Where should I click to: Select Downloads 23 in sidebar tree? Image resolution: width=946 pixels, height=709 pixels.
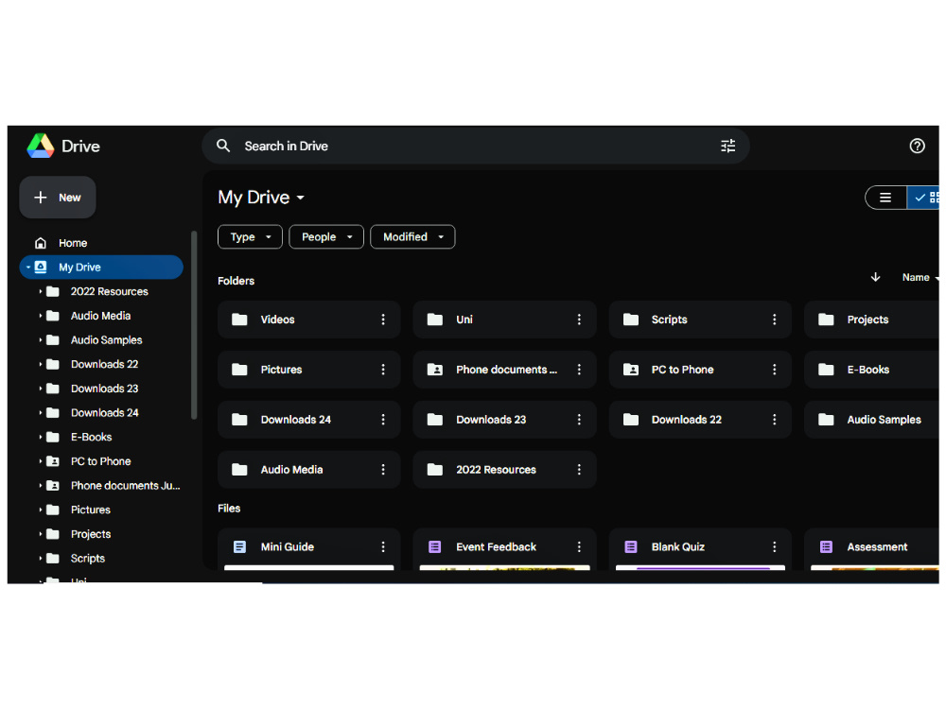pyautogui.click(x=104, y=389)
